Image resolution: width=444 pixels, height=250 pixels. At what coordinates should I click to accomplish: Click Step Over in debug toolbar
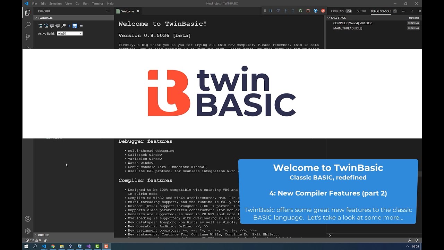[x=278, y=11]
